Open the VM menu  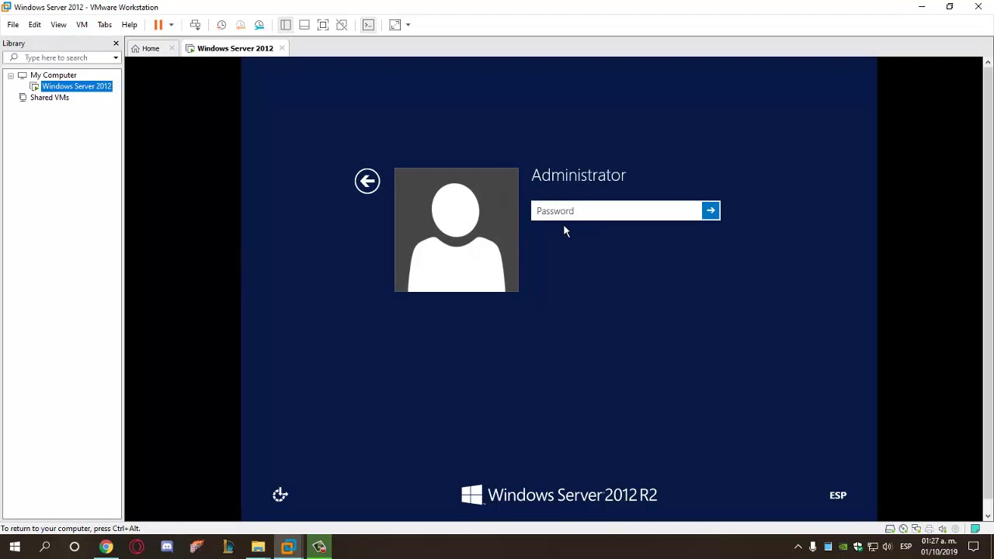[82, 25]
